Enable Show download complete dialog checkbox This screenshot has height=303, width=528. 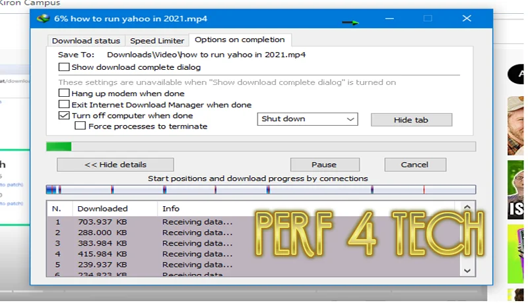(63, 67)
